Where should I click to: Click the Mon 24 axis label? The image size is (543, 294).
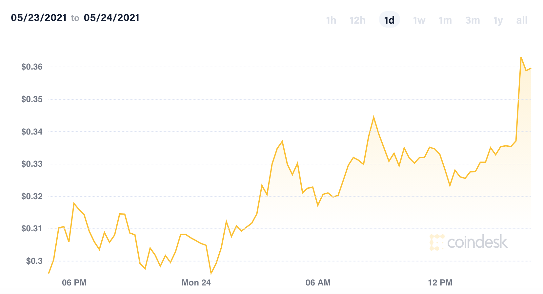point(195,283)
